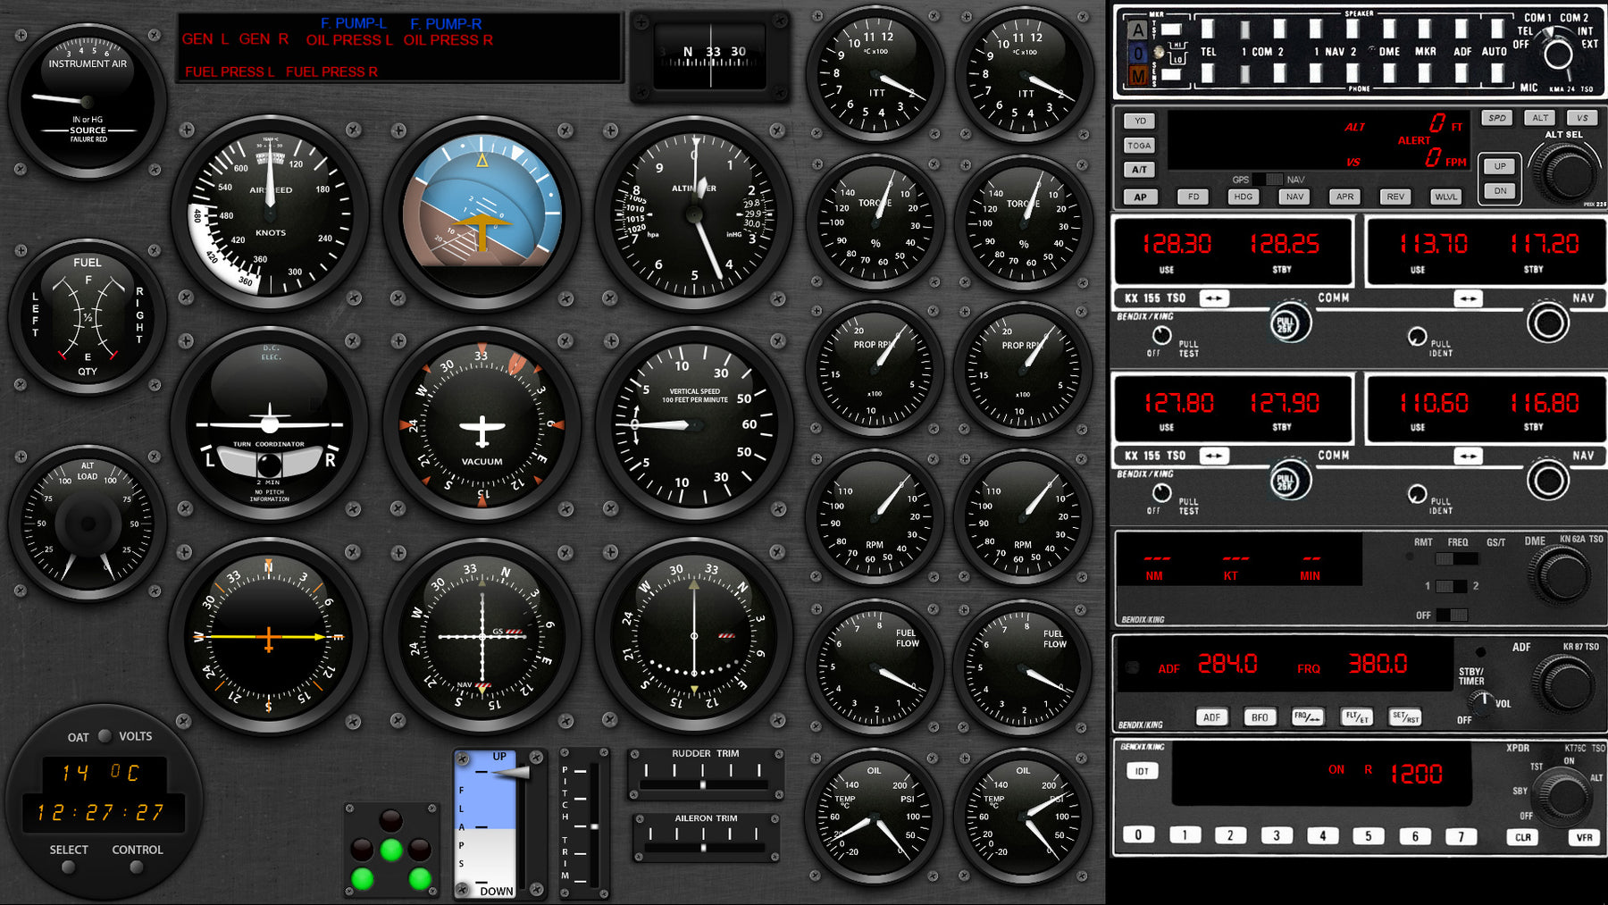Click the UP button beside ALT SEL
1608x905 pixels.
[x=1500, y=166]
